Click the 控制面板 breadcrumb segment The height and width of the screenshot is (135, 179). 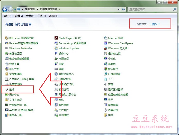coord(30,9)
